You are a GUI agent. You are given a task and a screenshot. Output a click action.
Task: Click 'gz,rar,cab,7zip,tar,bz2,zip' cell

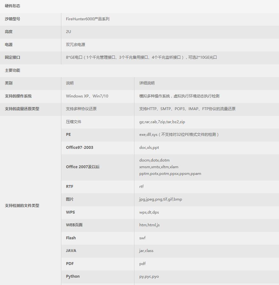[x=162, y=122]
